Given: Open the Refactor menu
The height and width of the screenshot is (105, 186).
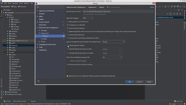Looking at the screenshot, I should (26, 3).
